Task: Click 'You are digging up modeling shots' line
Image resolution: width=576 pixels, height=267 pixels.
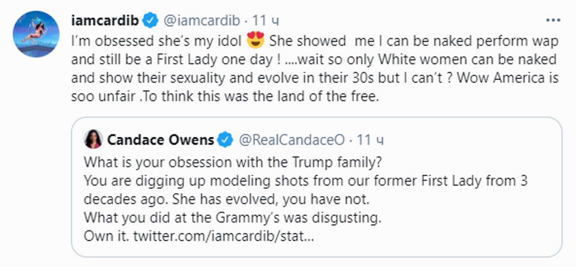Action: [x=305, y=181]
